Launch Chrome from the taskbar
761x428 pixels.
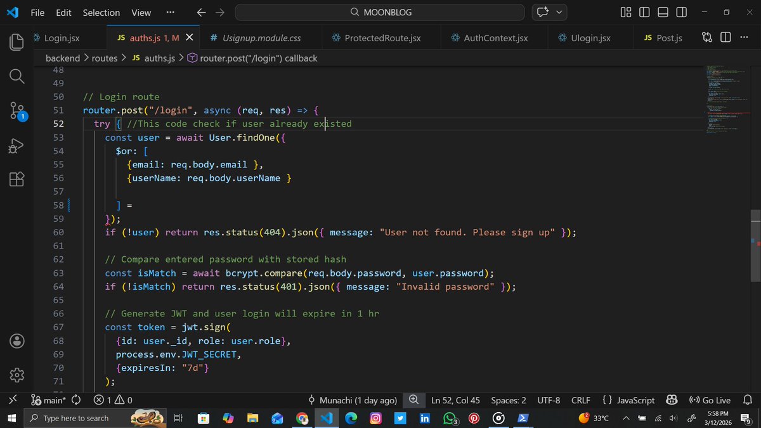point(302,418)
